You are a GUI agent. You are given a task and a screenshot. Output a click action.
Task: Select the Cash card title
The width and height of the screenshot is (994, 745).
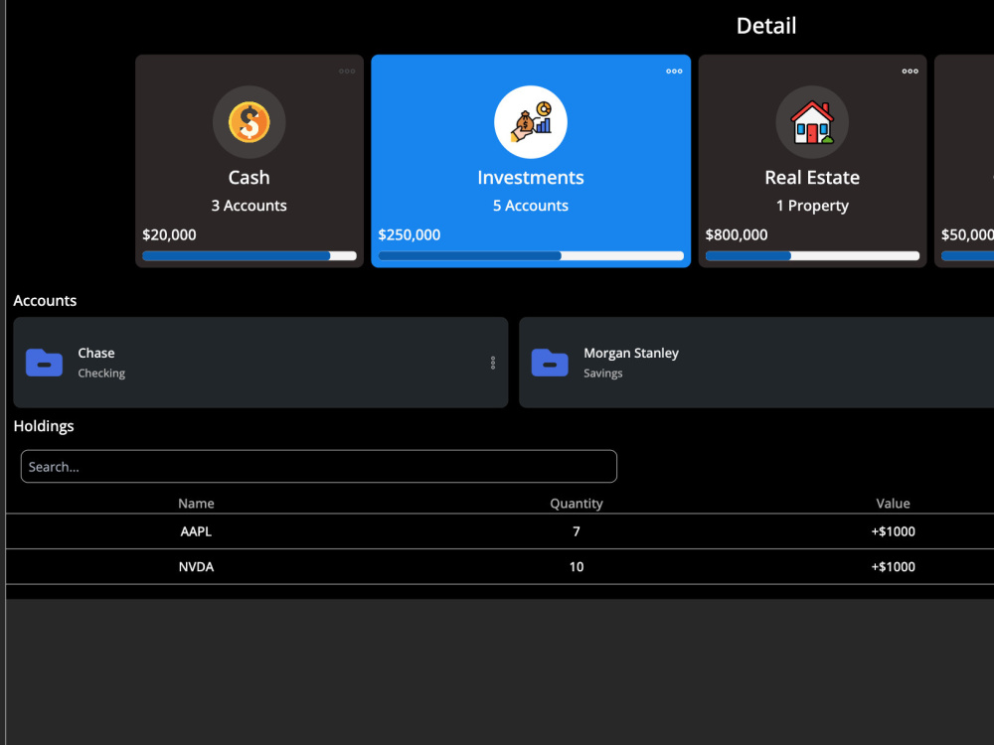pos(249,178)
